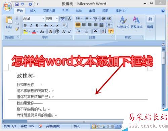168x131 pixels.
Task: Cut the selection with the scissors icon
Action: click(17, 18)
